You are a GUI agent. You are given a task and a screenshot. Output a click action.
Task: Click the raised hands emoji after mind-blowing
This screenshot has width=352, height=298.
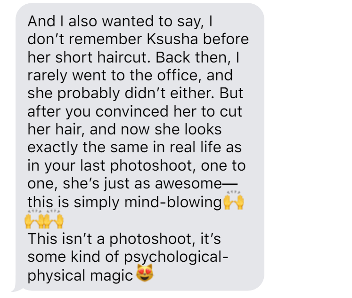tap(234, 200)
